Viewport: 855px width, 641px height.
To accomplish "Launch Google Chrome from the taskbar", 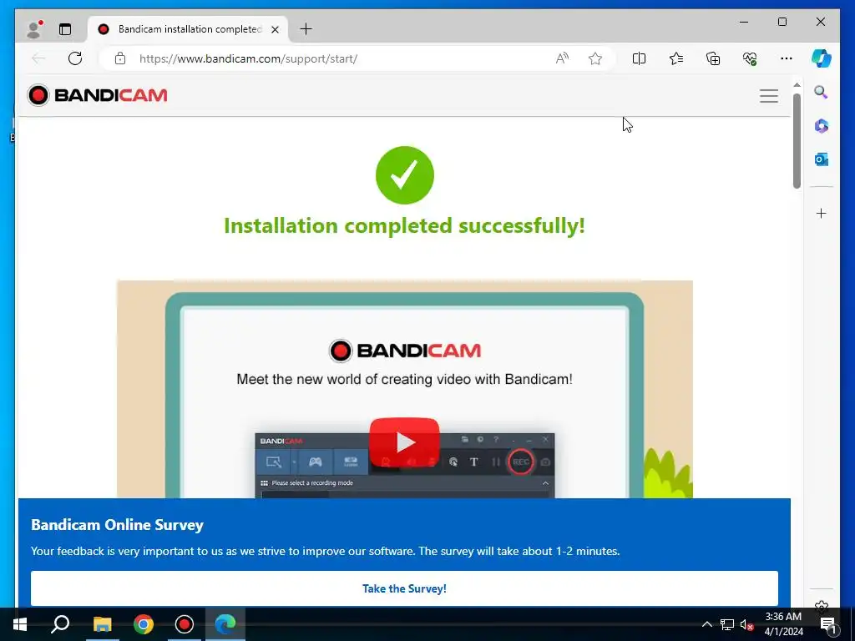I will tap(144, 624).
